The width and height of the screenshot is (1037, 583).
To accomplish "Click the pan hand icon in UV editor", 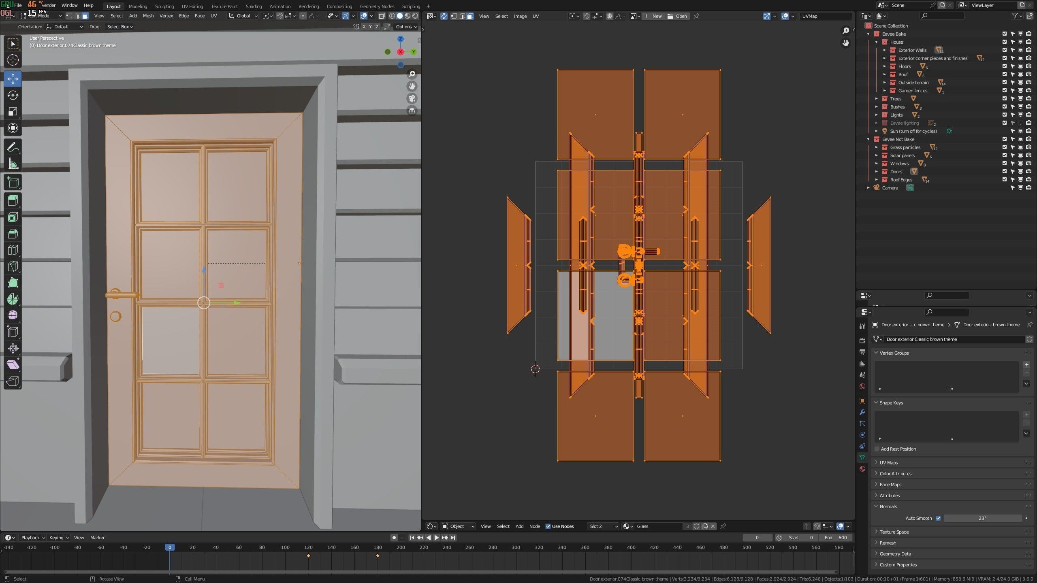I will (846, 43).
